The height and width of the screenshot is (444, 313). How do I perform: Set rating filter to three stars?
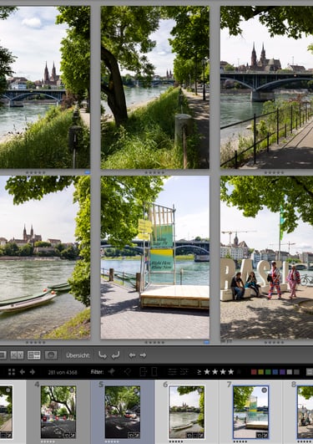[x=223, y=372]
